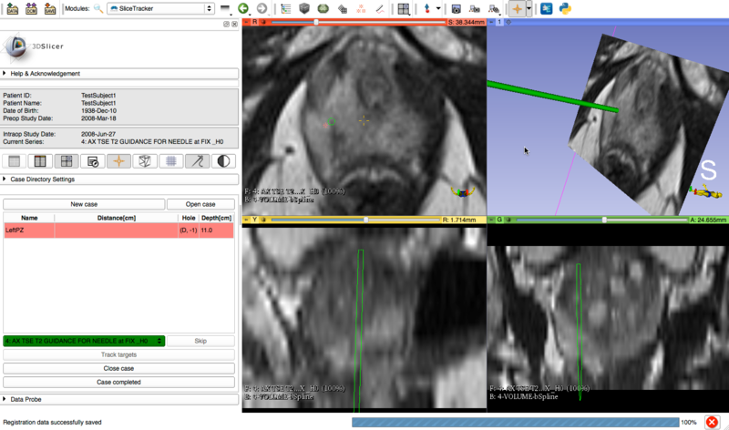Open the Python interactor icon

coord(566,8)
